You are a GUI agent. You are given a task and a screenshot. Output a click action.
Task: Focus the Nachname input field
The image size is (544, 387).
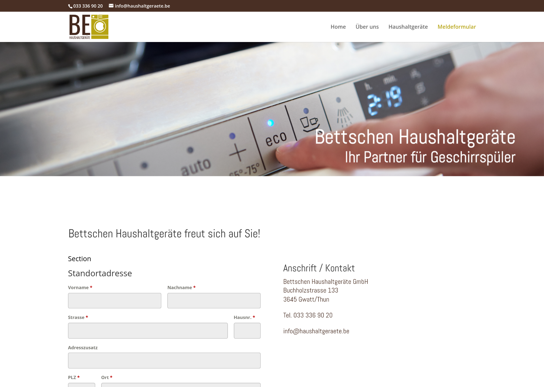coord(214,301)
